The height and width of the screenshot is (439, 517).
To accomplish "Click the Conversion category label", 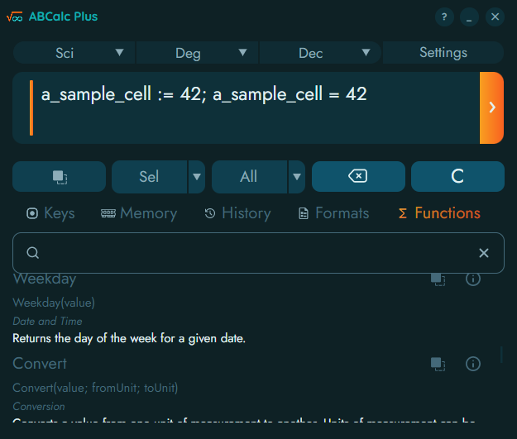I will (39, 406).
